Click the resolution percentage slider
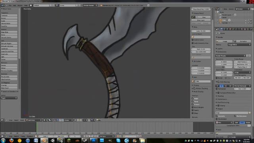The width and height of the screenshot is (254, 143). tap(224, 67)
